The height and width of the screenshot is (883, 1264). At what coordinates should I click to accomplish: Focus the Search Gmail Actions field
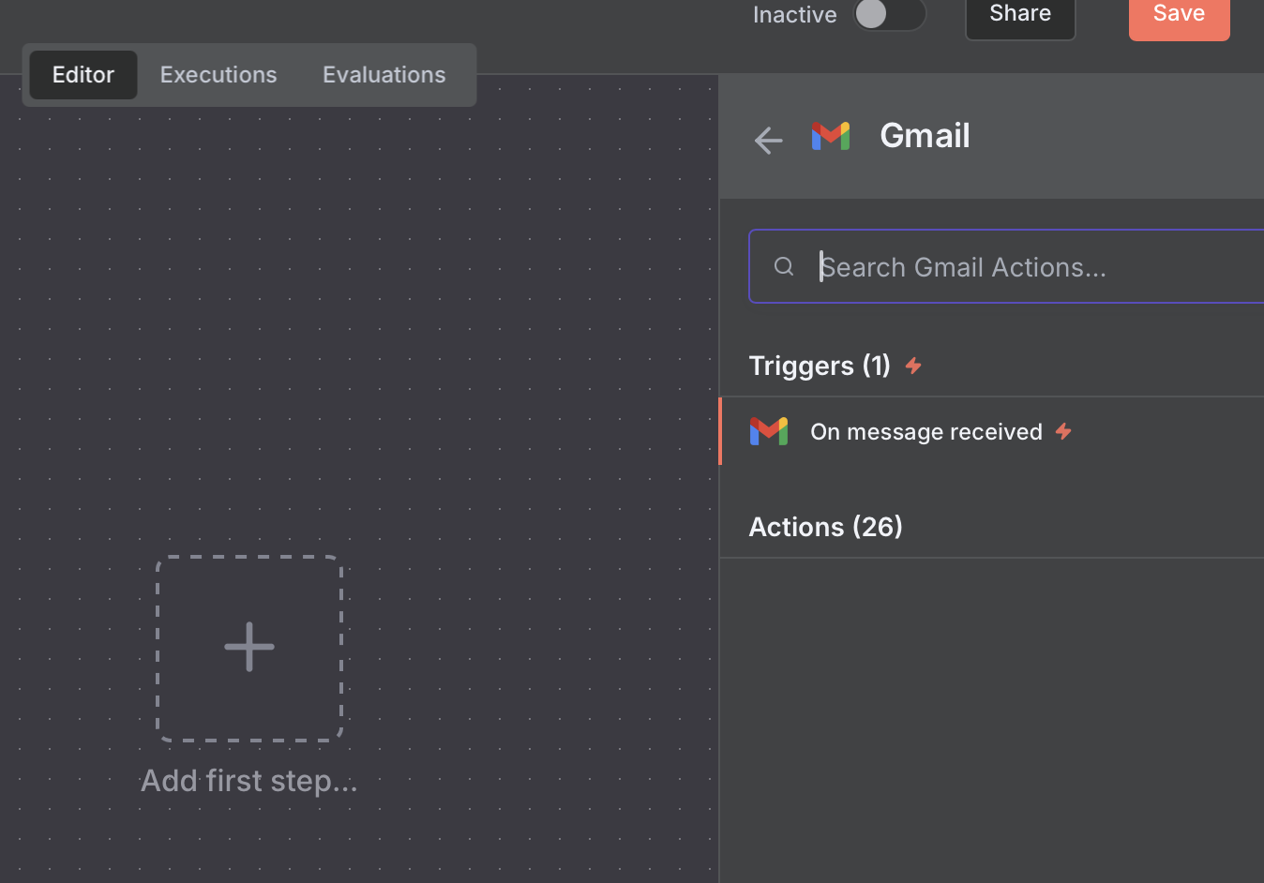1006,267
